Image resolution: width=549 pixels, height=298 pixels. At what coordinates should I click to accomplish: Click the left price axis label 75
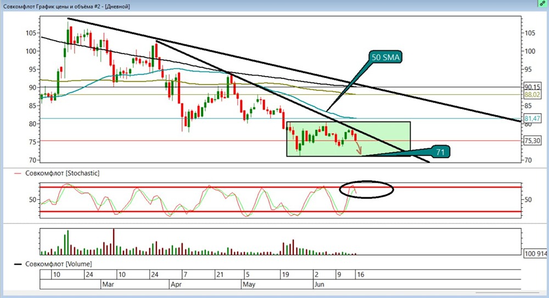click(x=31, y=142)
